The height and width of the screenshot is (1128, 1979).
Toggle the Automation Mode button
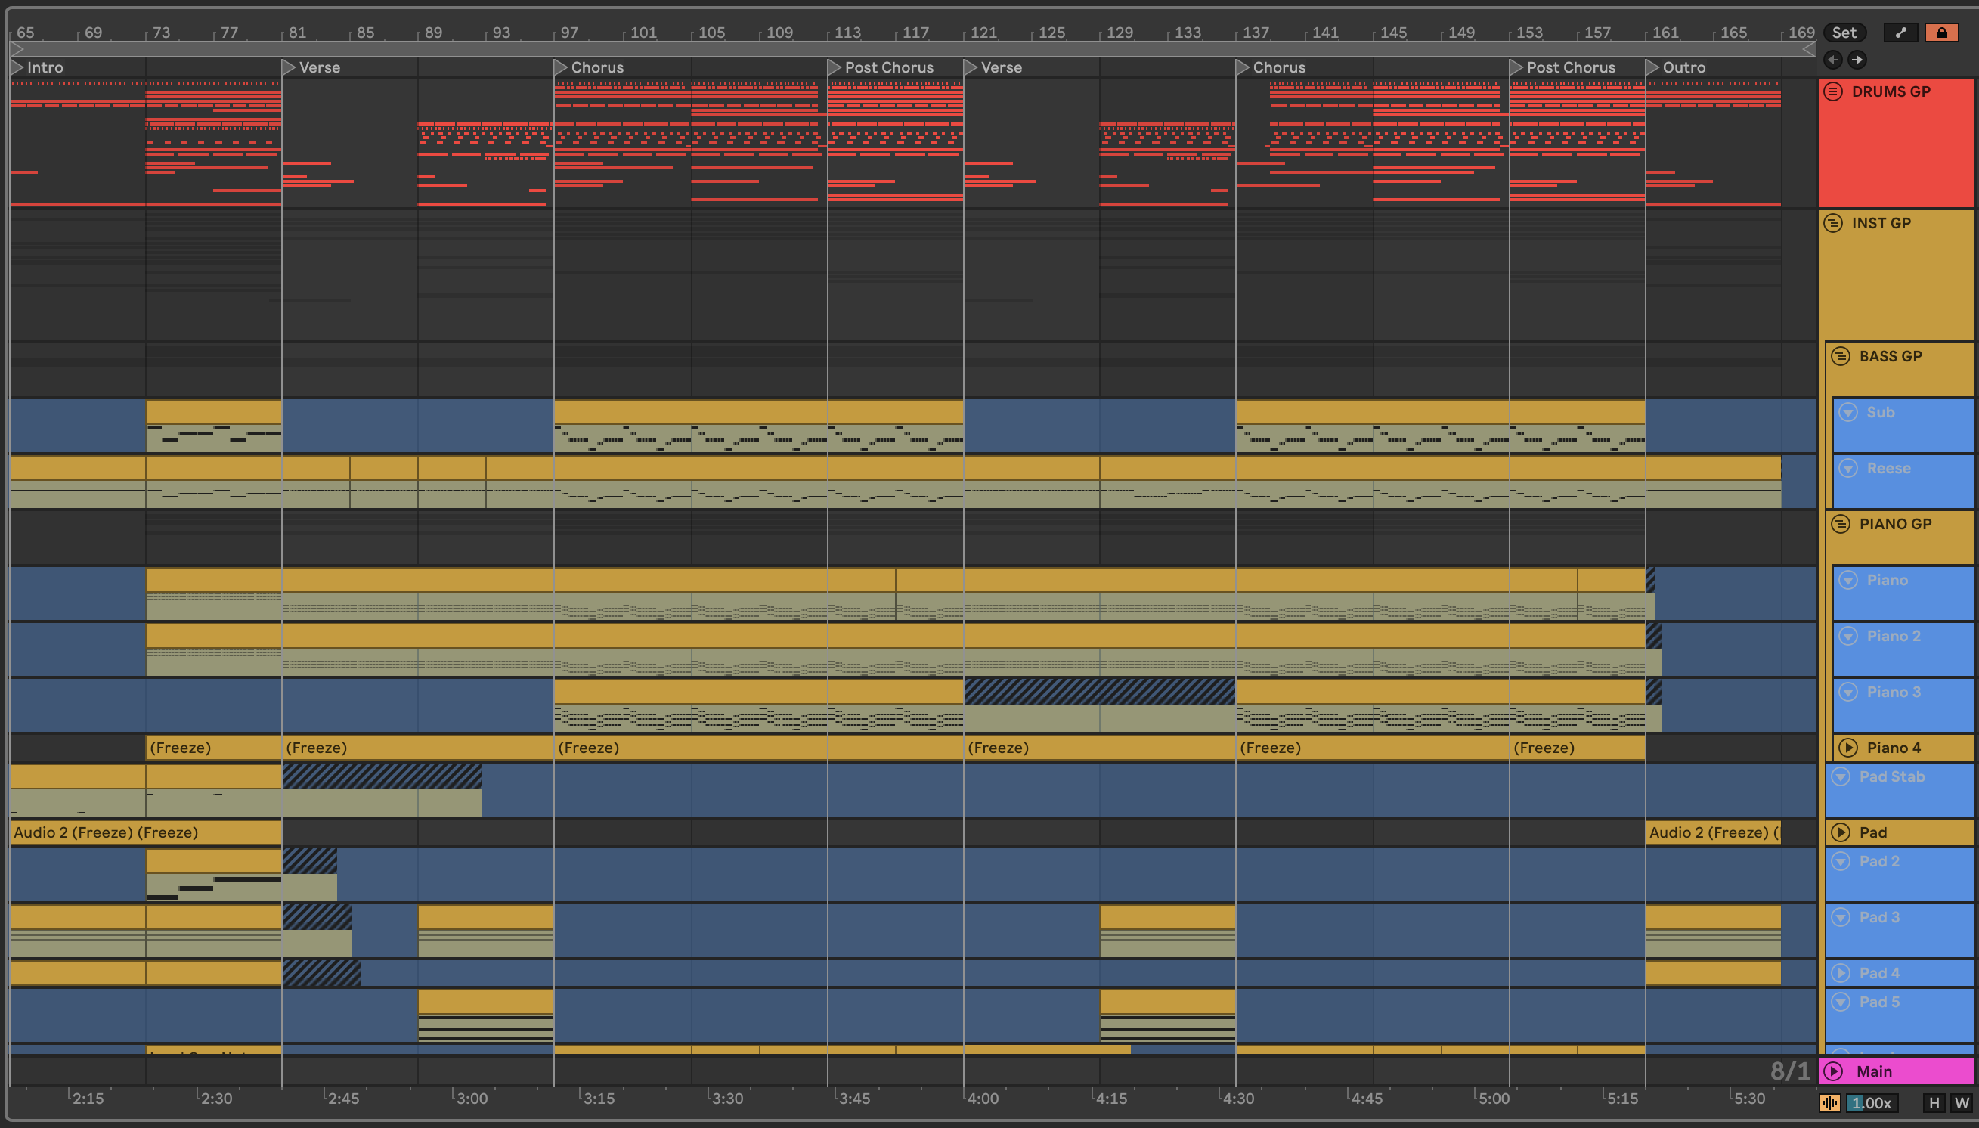click(1900, 33)
